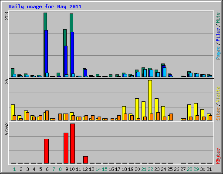
Task: Select the blue Files bar for day 12
Action: point(85,73)
